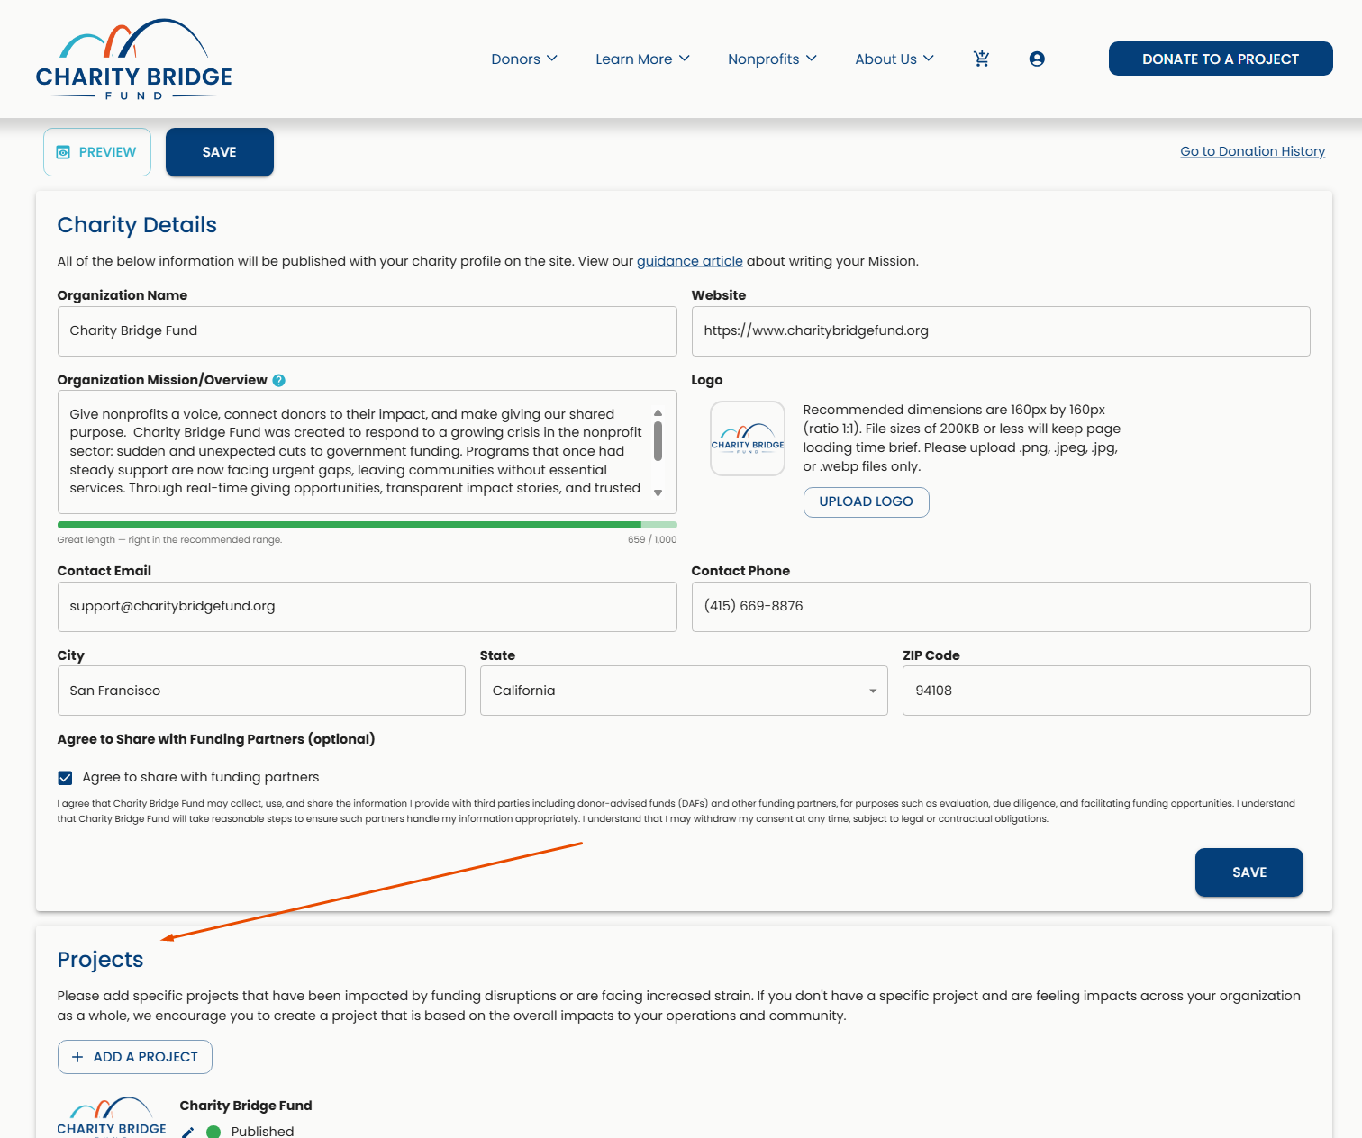Click the Preview button
The width and height of the screenshot is (1362, 1138).
[x=97, y=152]
